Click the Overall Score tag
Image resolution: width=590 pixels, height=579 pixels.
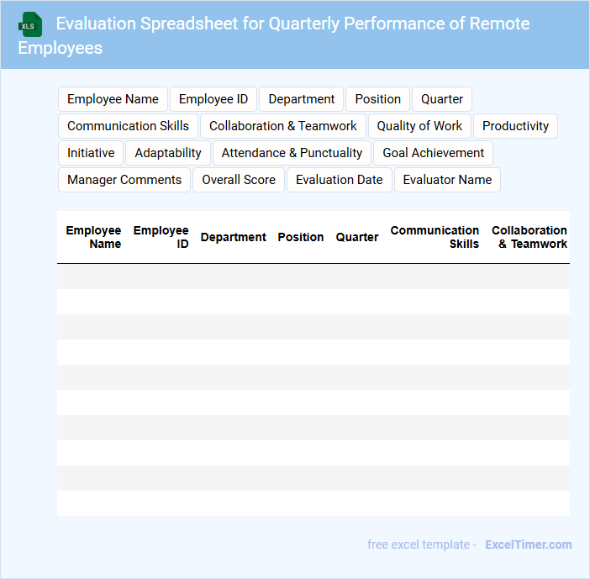point(239,180)
